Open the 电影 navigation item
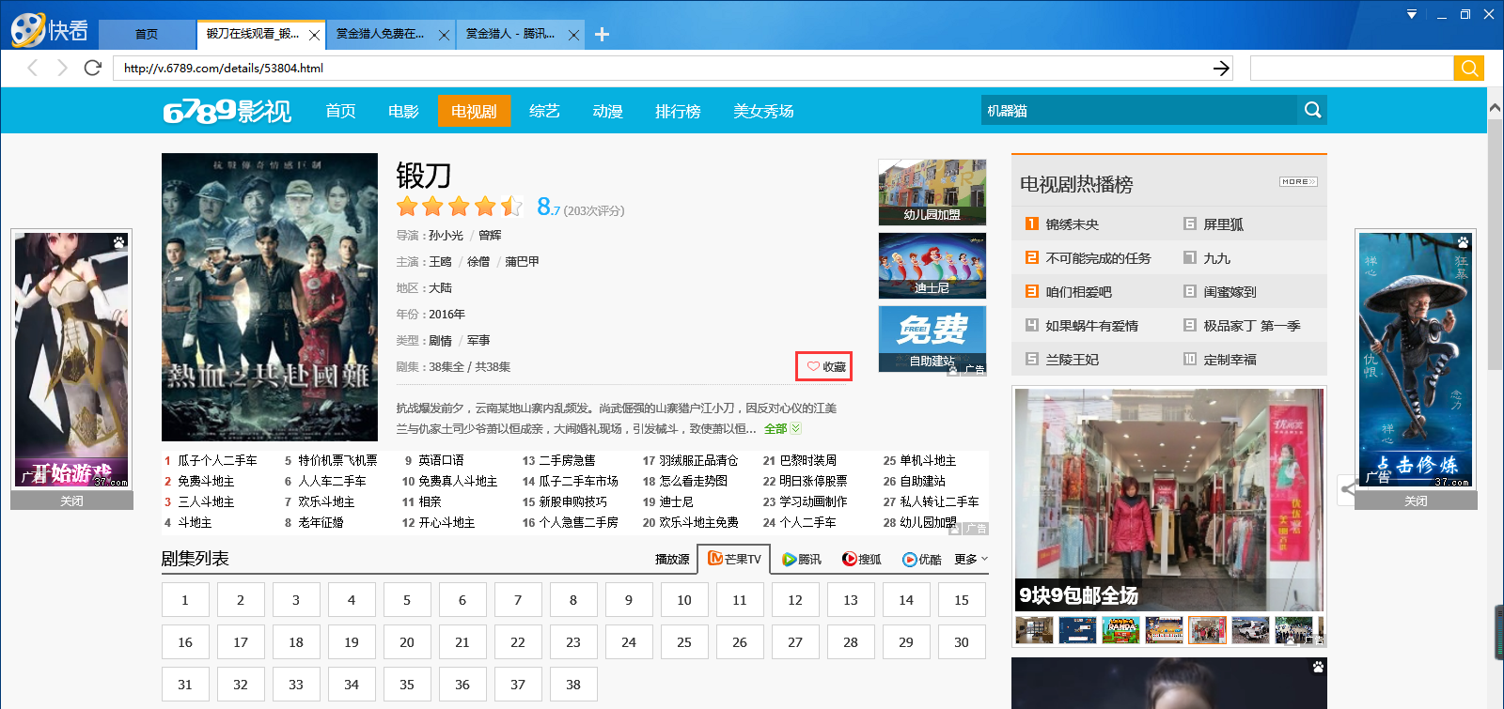This screenshot has height=709, width=1504. coord(403,111)
